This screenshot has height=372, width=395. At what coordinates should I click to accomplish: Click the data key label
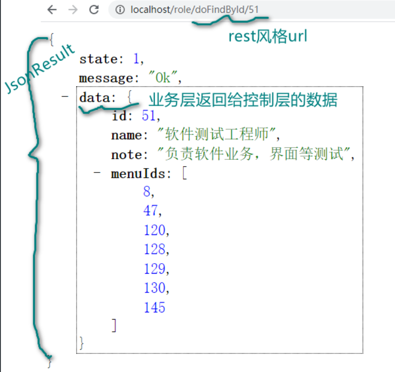(x=92, y=96)
